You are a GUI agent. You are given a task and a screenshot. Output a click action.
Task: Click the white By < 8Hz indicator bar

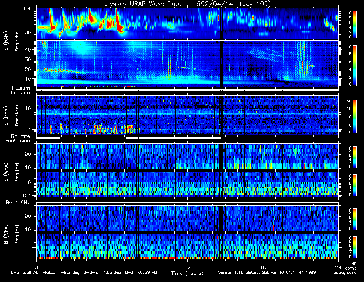click(187, 203)
